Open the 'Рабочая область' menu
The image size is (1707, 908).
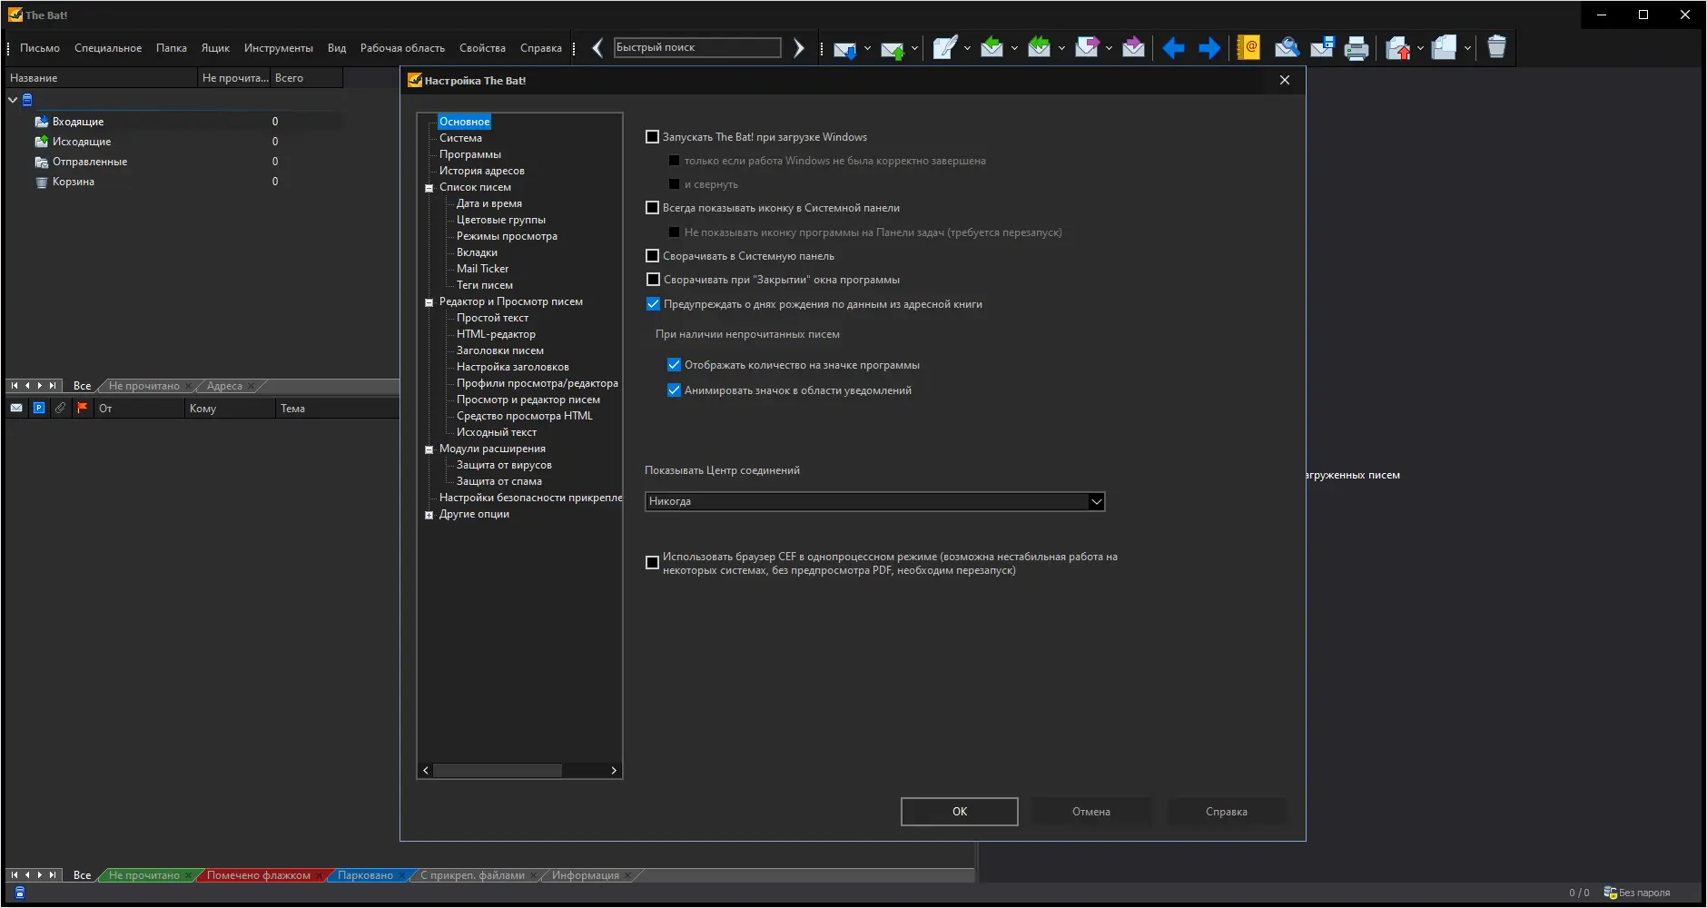(x=402, y=48)
